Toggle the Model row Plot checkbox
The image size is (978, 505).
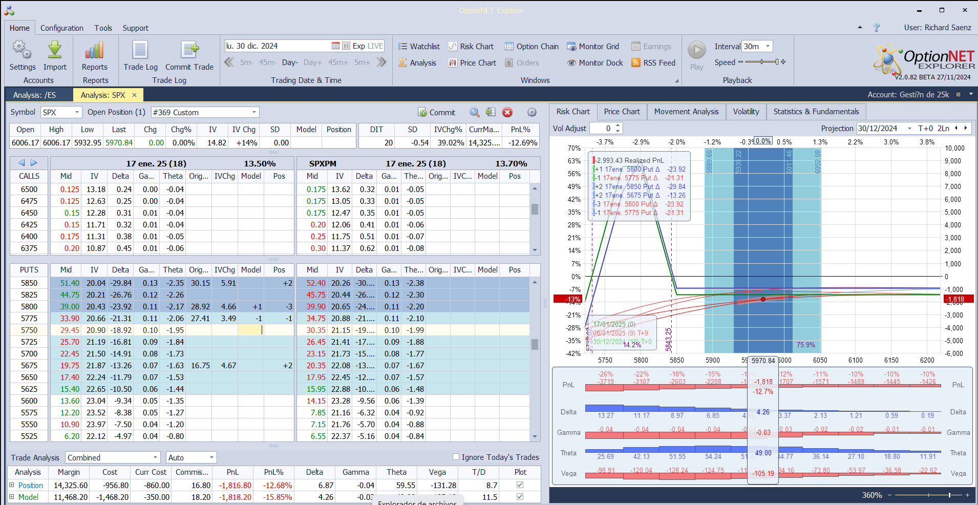(x=520, y=497)
